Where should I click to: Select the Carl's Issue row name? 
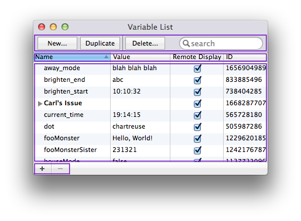(63, 103)
